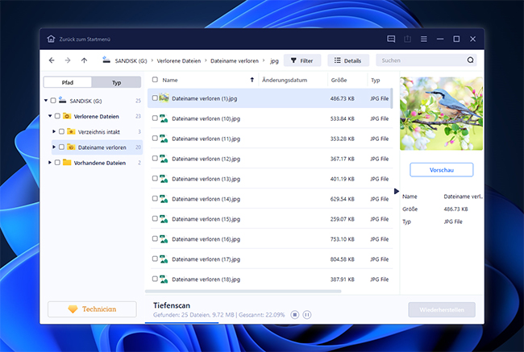Click Verlorene Dateien in the breadcrumb
Screen dimensions: 524x352
179,60
